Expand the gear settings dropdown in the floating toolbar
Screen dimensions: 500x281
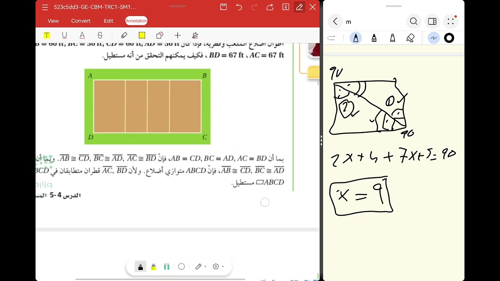(x=222, y=267)
